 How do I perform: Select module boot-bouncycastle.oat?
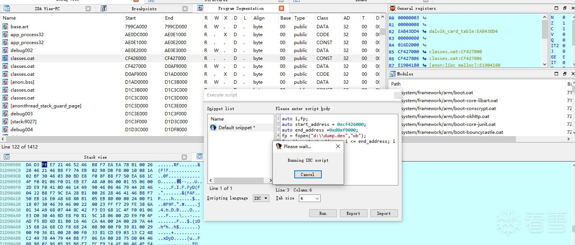(x=452, y=132)
